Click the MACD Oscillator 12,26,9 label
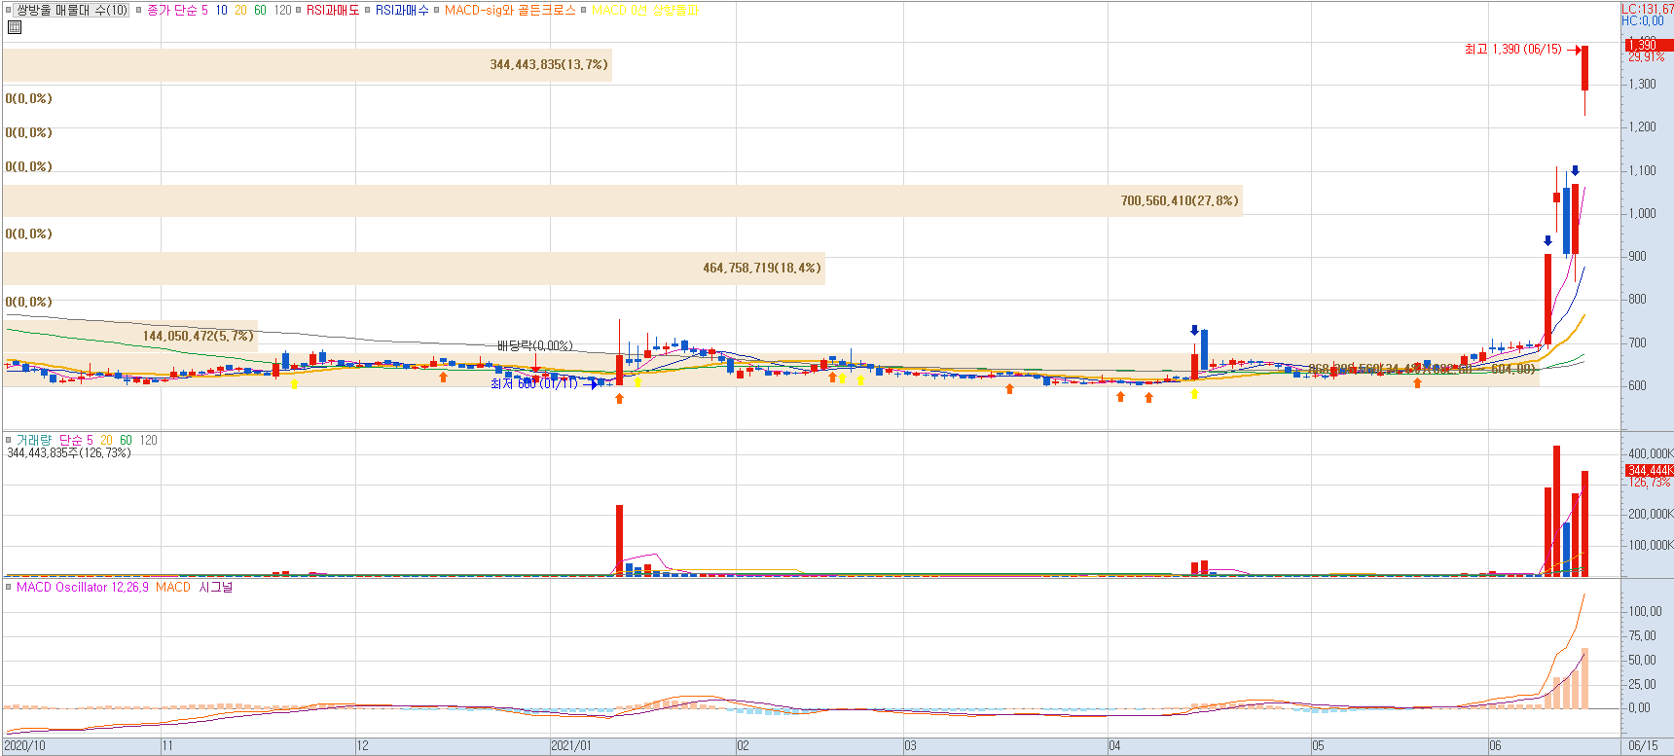1674x756 pixels. 82,587
